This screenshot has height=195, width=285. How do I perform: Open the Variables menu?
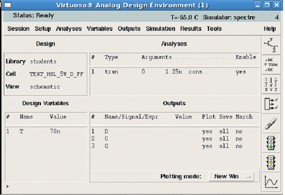coord(99,29)
